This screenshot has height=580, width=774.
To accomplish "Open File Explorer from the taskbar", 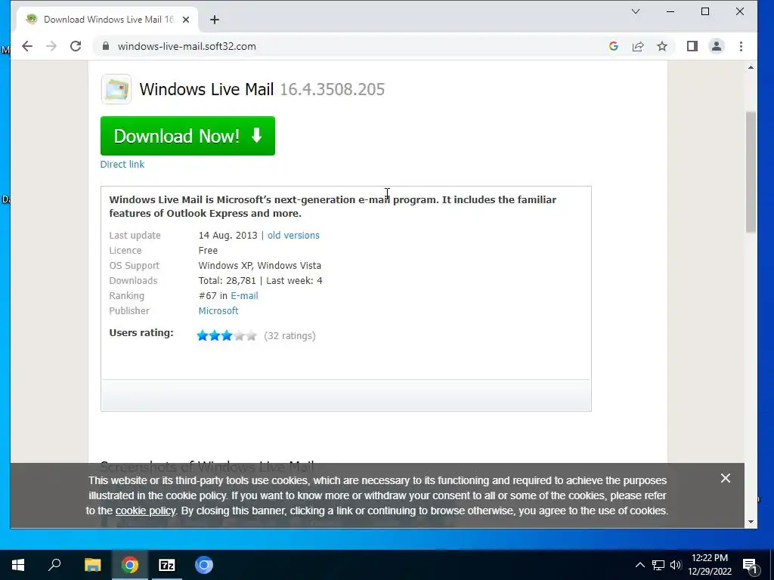I will point(92,565).
